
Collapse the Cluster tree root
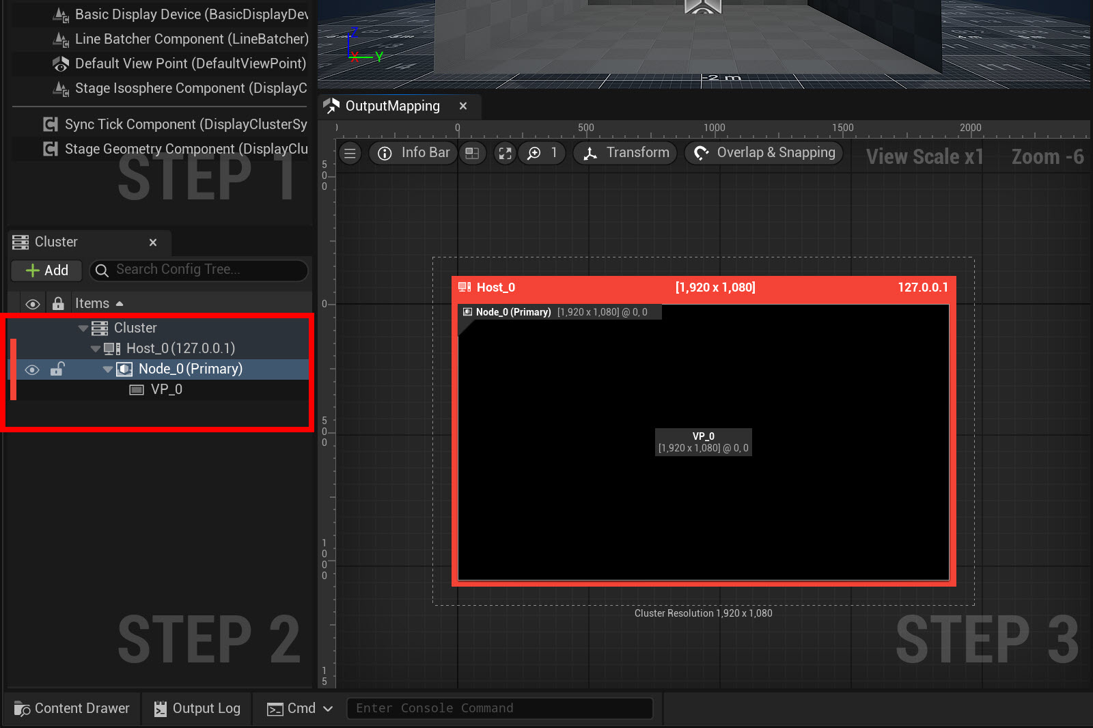tap(83, 328)
